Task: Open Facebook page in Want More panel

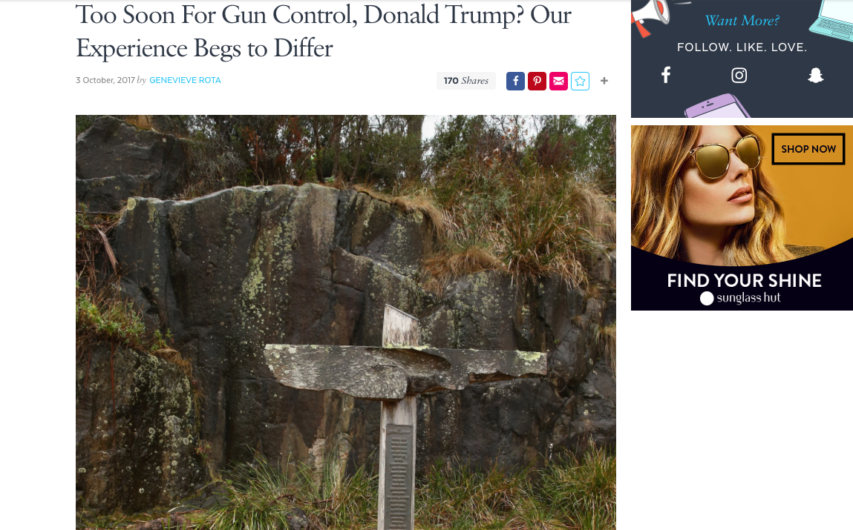Action: (x=666, y=75)
